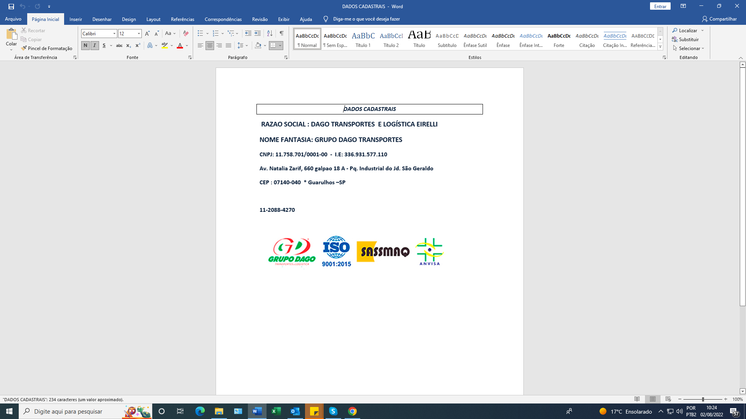This screenshot has height=419, width=746.
Task: Toggle Bold (N) formatting button
Action: click(85, 46)
